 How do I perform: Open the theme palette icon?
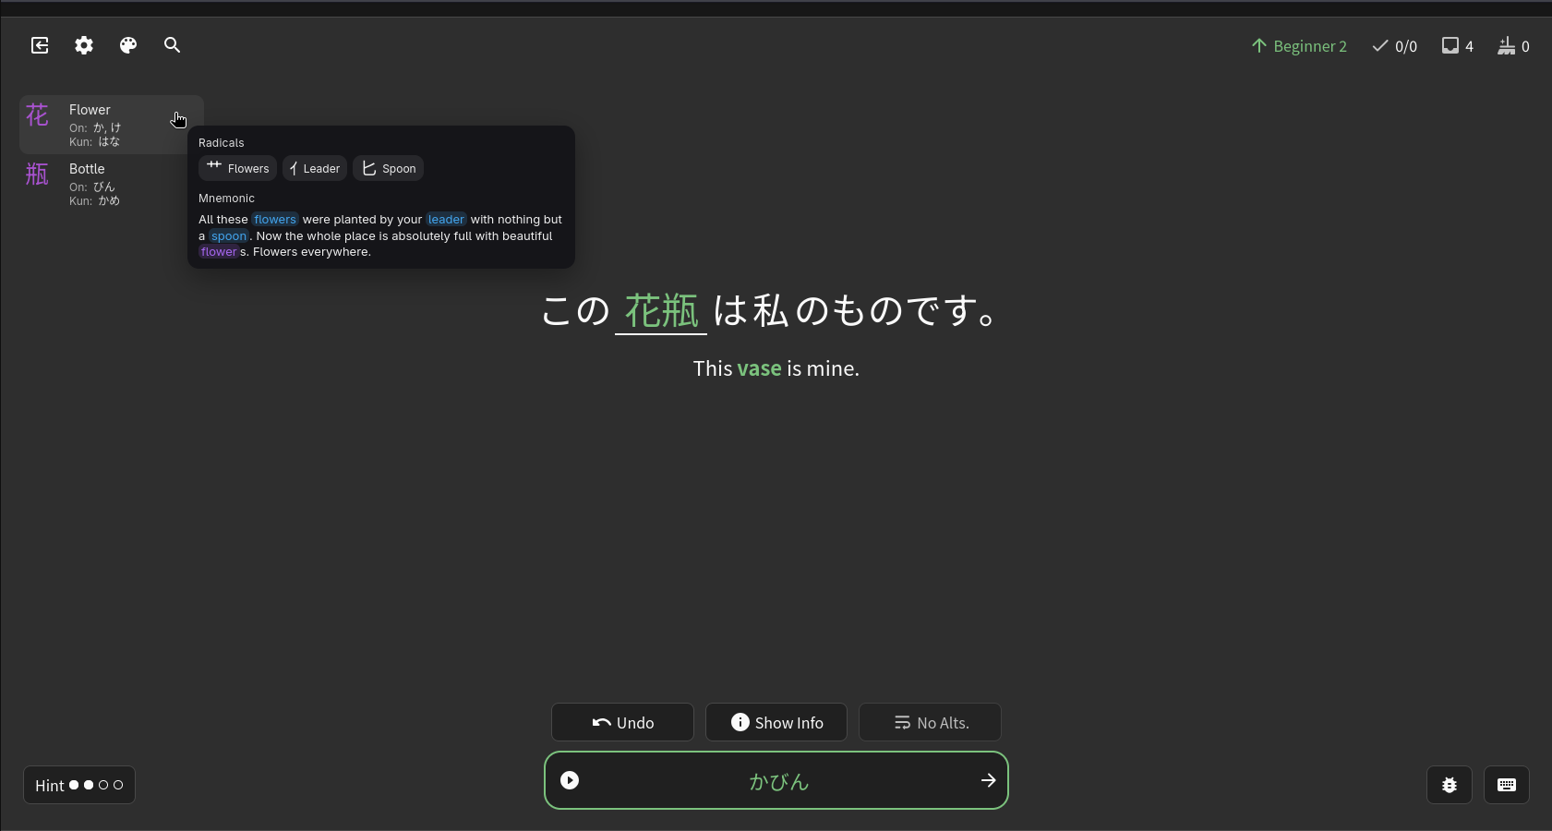pyautogui.click(x=128, y=45)
